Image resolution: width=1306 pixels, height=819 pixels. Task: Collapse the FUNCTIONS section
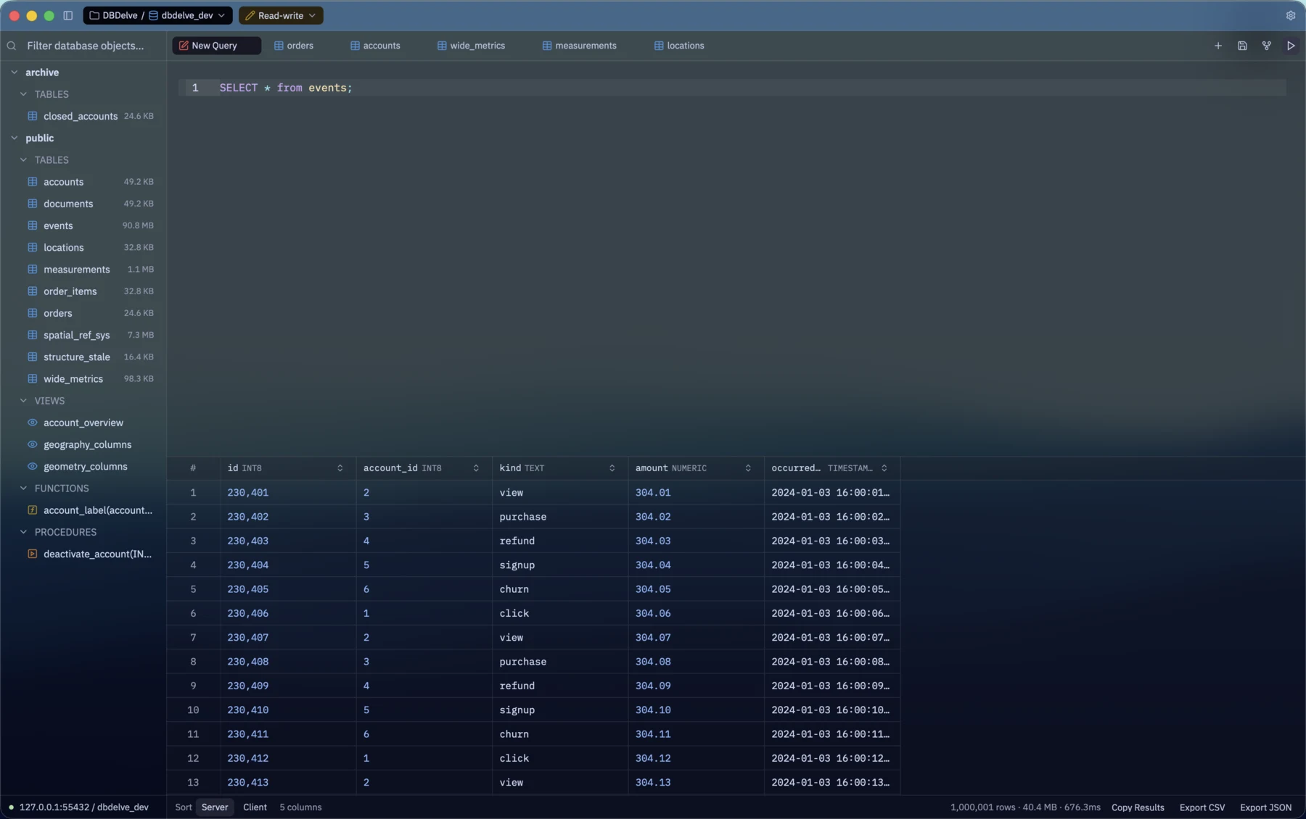coord(23,489)
